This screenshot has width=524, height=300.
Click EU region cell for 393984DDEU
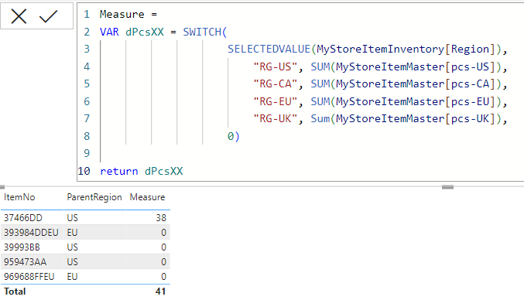tap(72, 233)
